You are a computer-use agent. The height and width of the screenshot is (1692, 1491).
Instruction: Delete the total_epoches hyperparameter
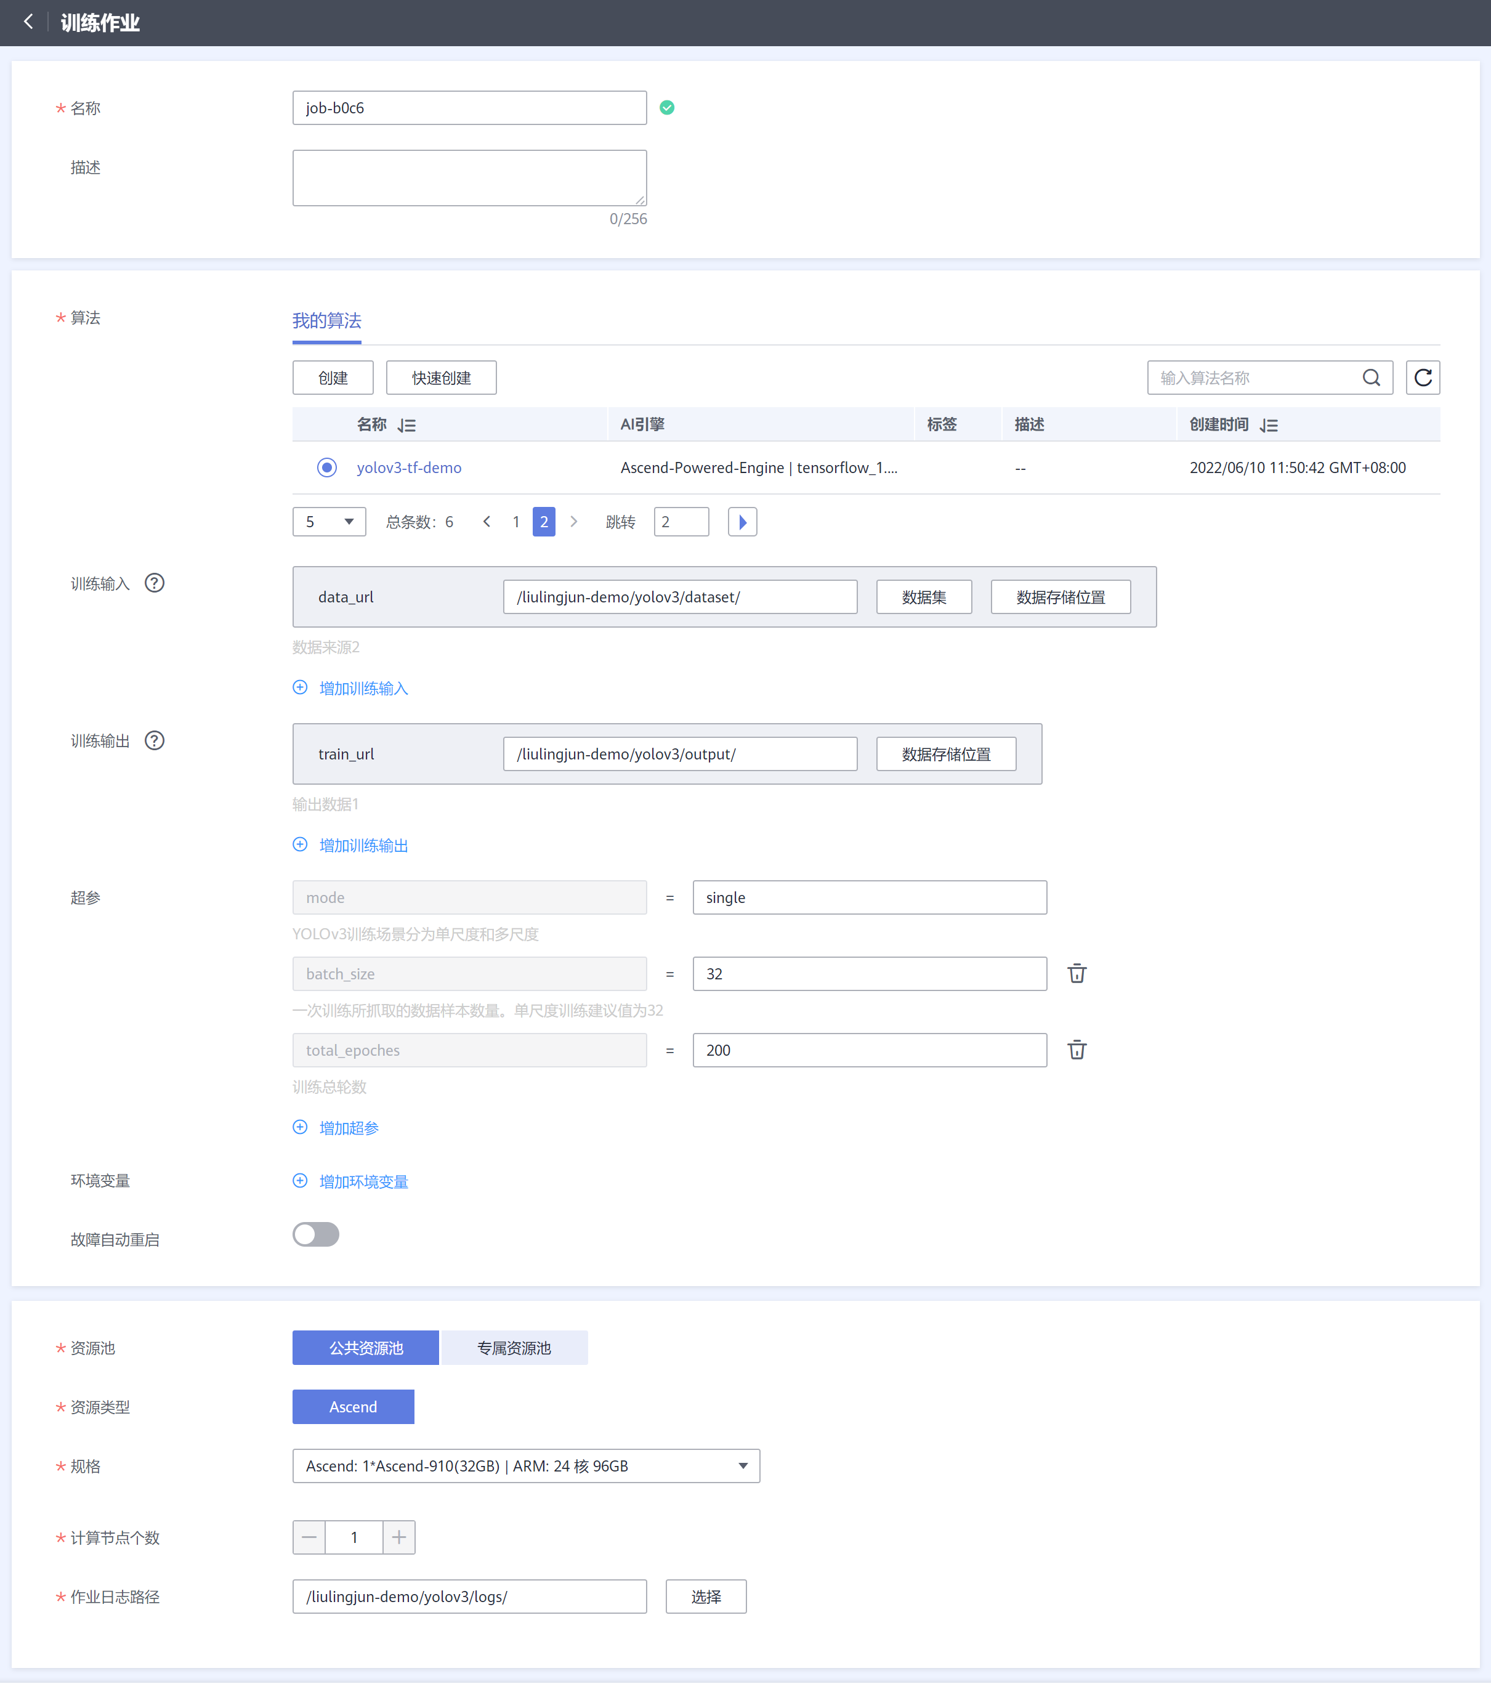point(1077,1050)
